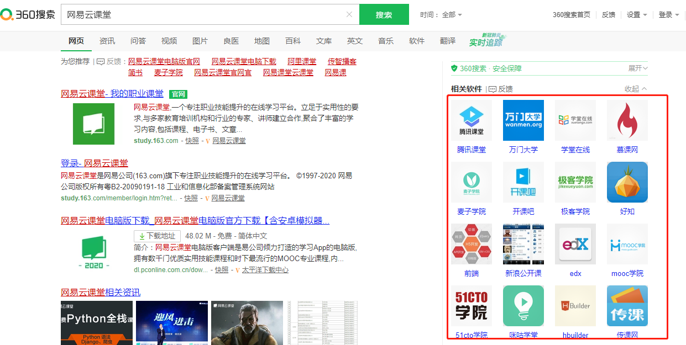Viewport: 686px width, 345px height.
Task: Switch to the 地图 tab
Action: (262, 41)
